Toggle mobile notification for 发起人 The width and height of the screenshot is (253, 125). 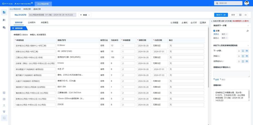click(x=243, y=56)
